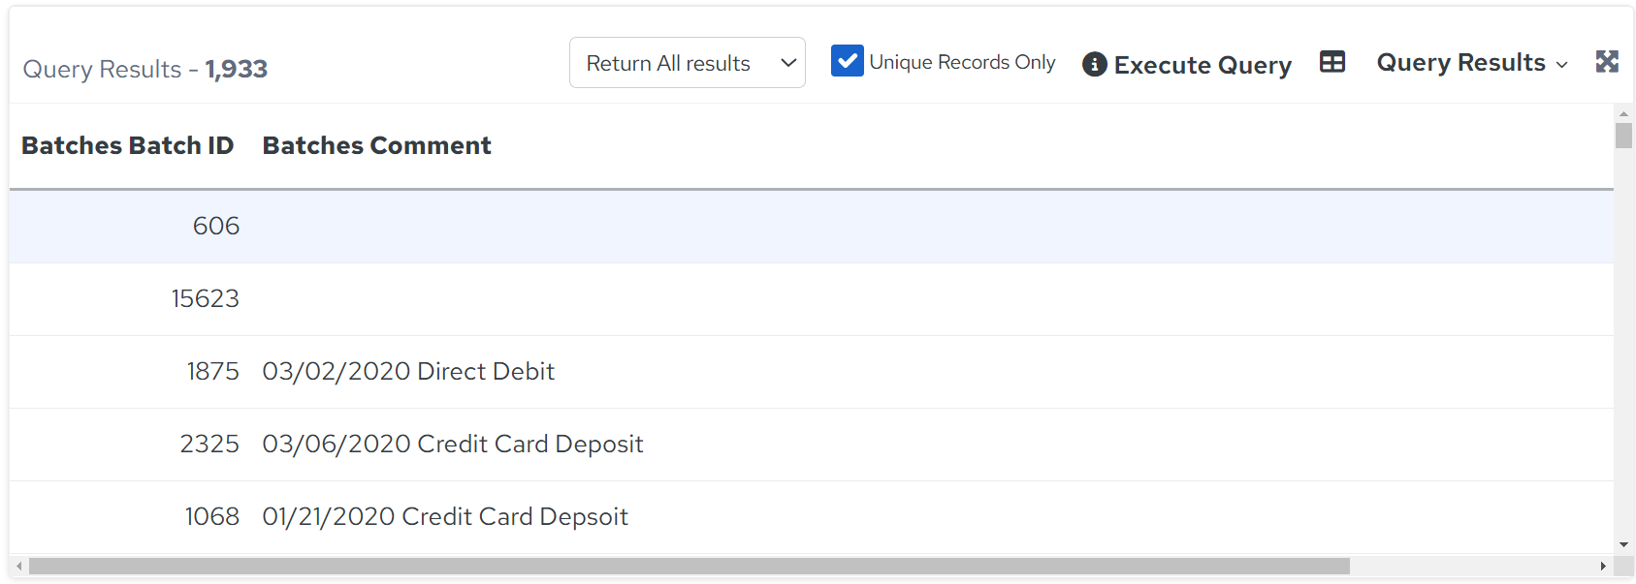The width and height of the screenshot is (1636, 584).
Task: Open the Return All results dropdown
Action: click(x=688, y=63)
